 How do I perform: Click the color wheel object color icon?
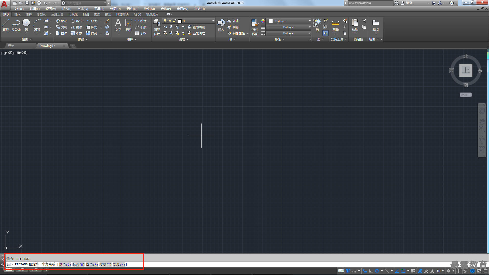point(263,21)
